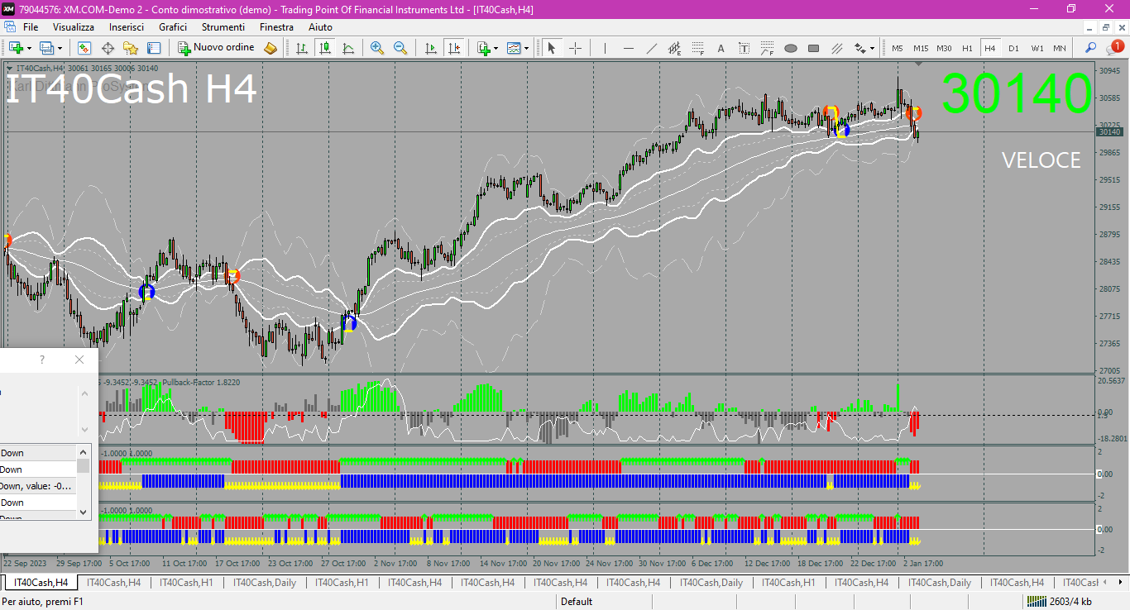Select the Crosshair tool
Screen dimensions: 1130x610
coord(575,48)
